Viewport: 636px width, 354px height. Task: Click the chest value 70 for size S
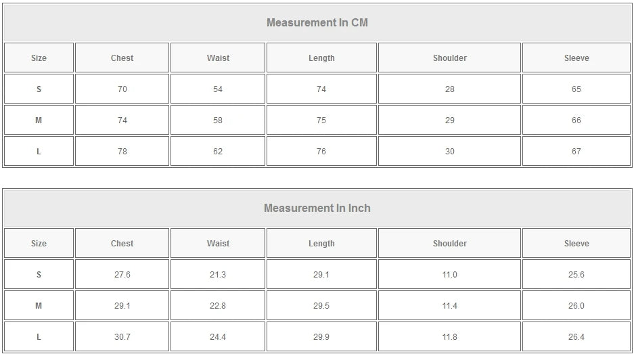(x=122, y=89)
